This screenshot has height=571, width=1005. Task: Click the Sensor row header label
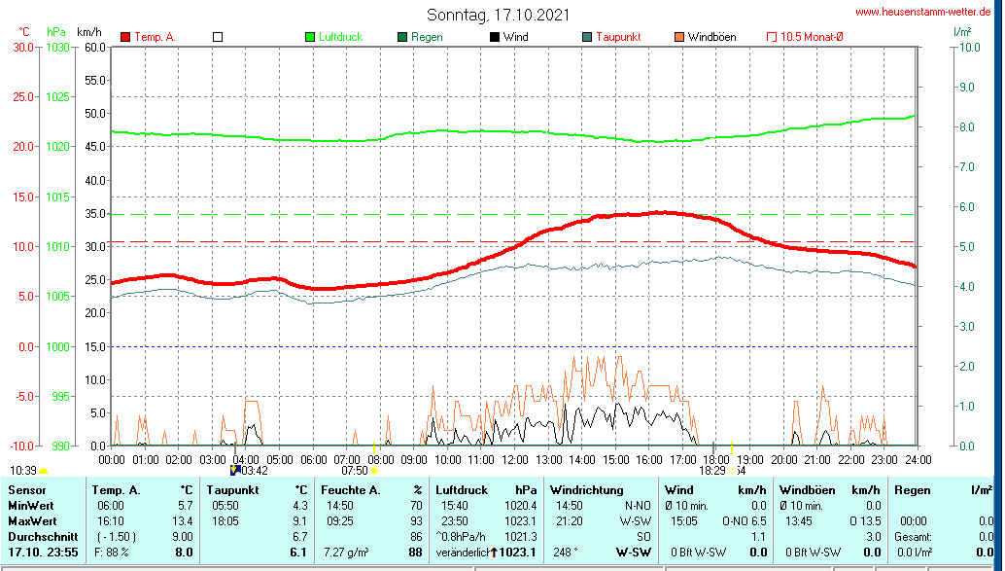[27, 490]
